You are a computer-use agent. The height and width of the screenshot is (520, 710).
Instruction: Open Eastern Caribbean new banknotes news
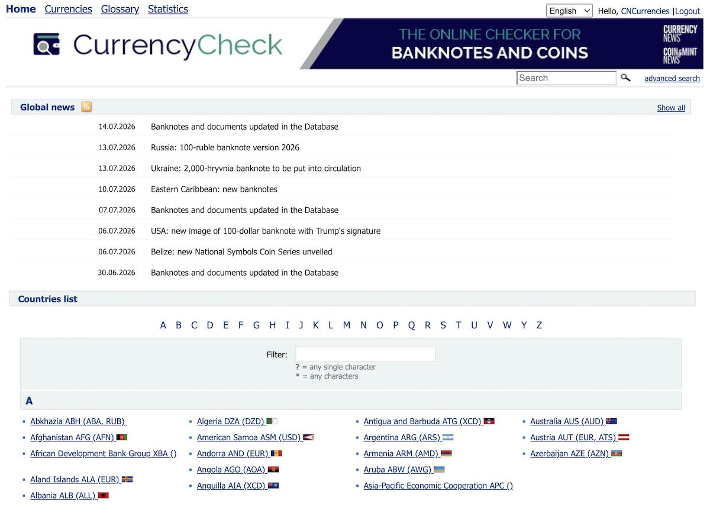pos(214,189)
